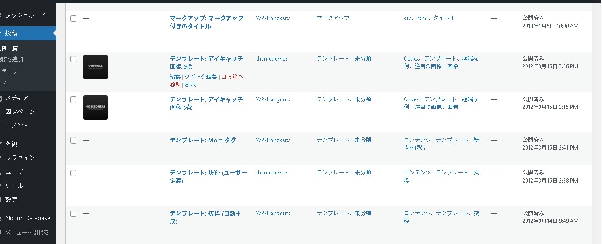
Task: Check the 抜粋 (自動生成) post checkbox
Action: pyautogui.click(x=73, y=214)
